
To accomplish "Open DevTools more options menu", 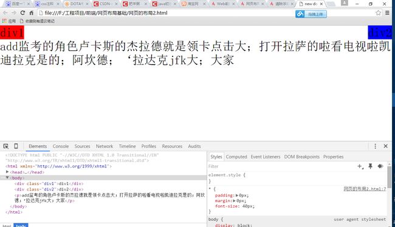I will click(x=375, y=146).
